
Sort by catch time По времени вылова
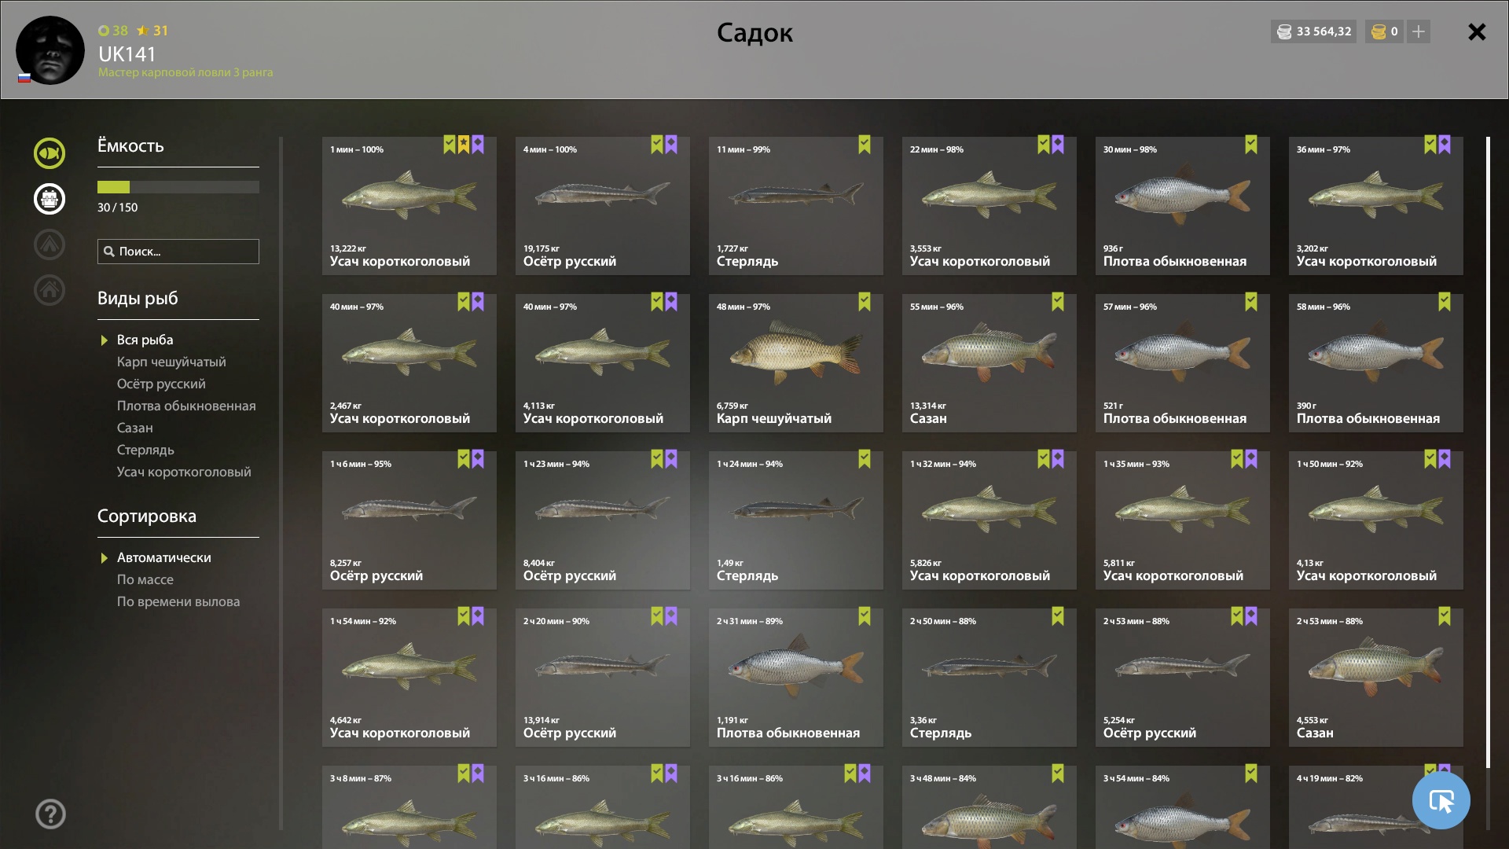(178, 601)
